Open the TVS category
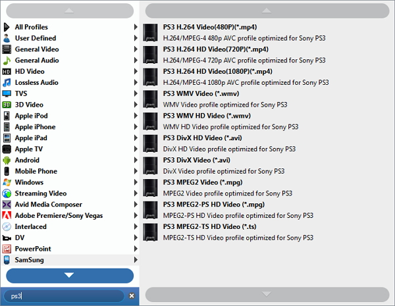Image resolution: width=395 pixels, height=306 pixels. click(70, 93)
